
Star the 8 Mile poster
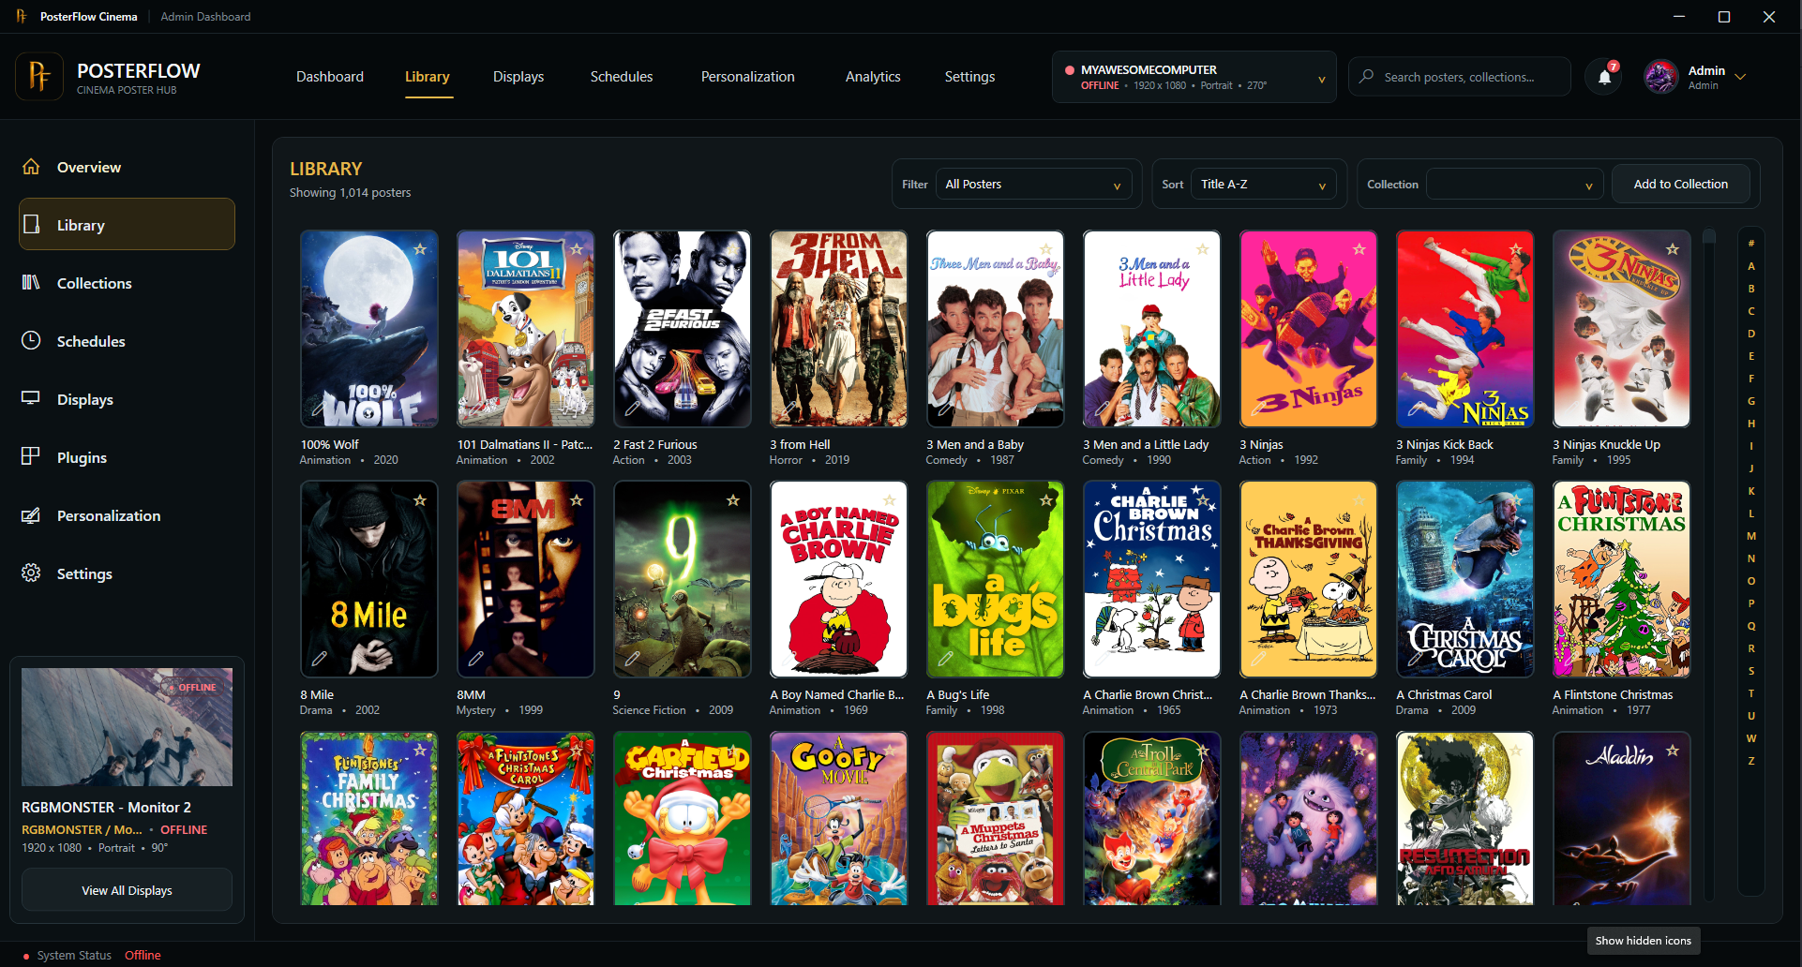tap(420, 500)
